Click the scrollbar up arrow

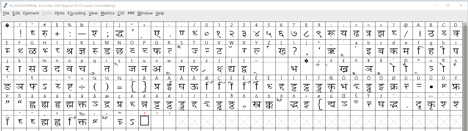tap(465, 24)
